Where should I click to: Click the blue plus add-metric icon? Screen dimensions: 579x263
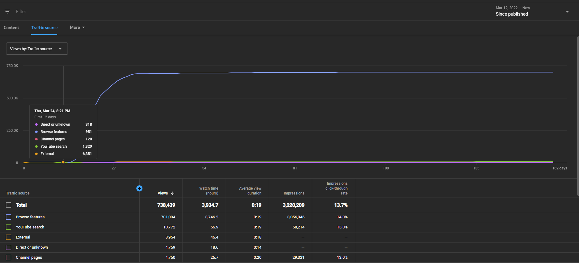[139, 188]
